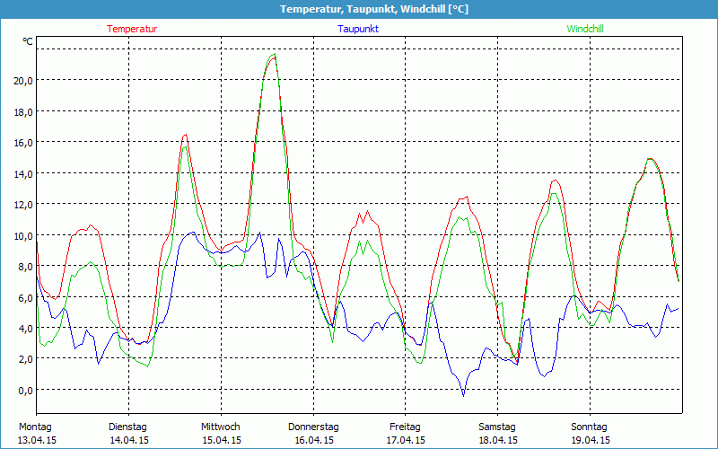The width and height of the screenshot is (718, 449).
Task: Click the 'Donnerstag' day label
Action: (x=313, y=427)
